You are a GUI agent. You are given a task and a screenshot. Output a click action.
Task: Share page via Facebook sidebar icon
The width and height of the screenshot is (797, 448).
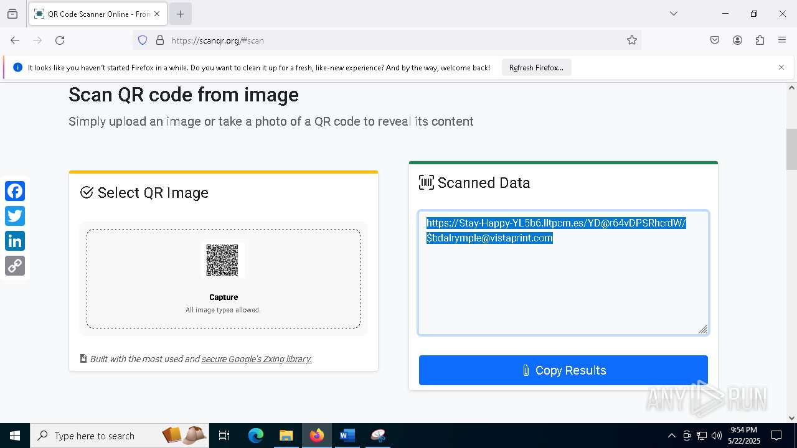pyautogui.click(x=15, y=191)
